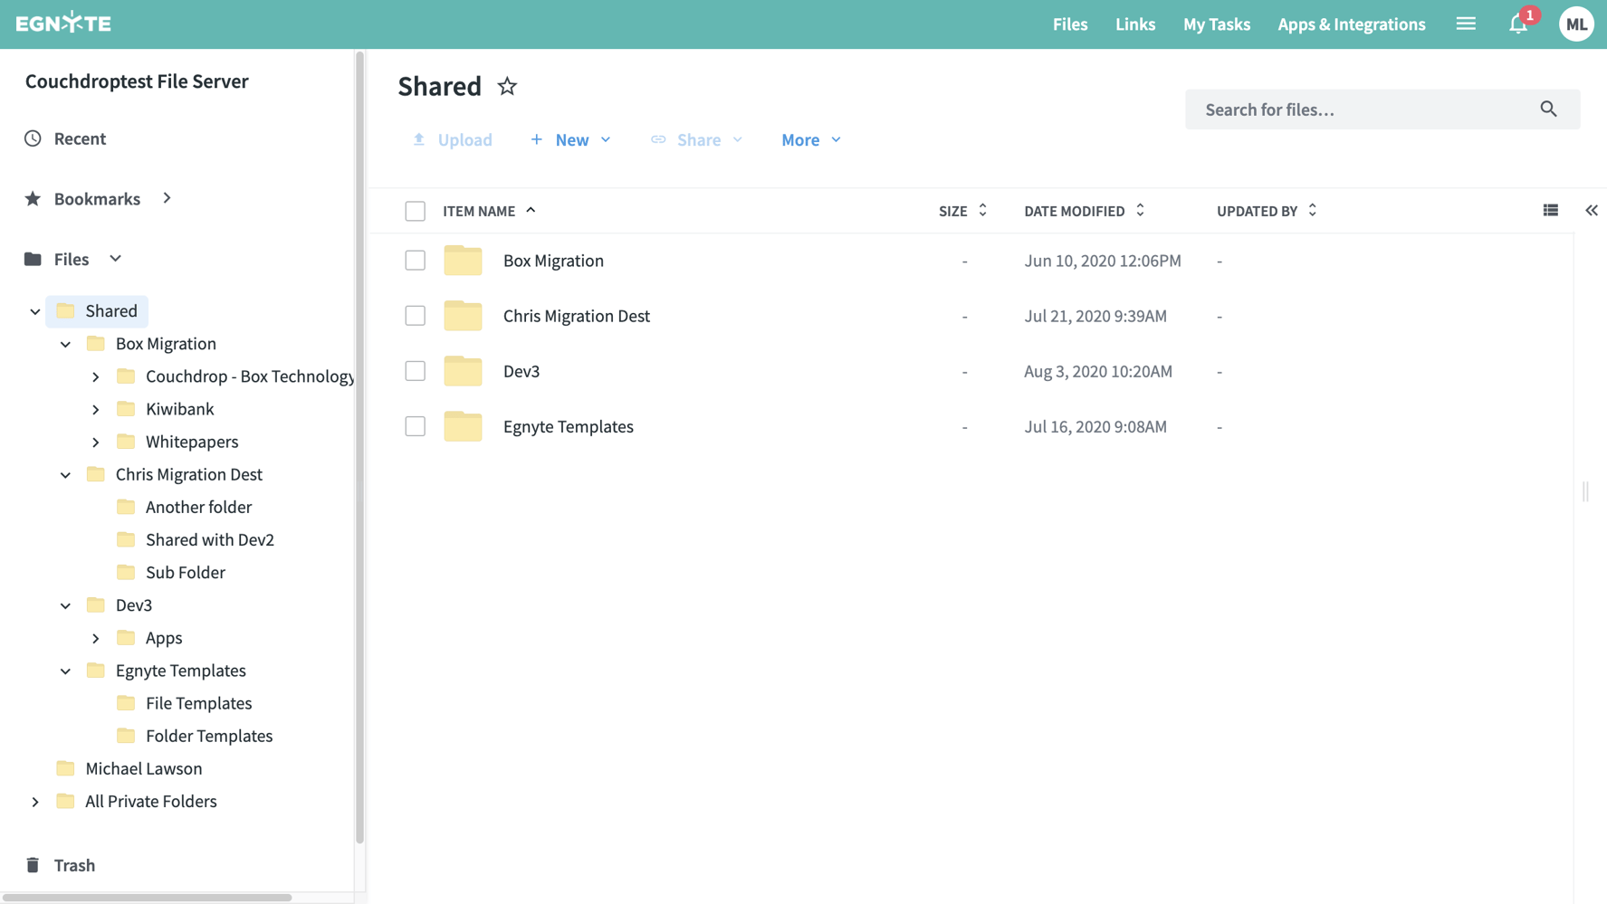Go to My Tasks
This screenshot has height=904, width=1607.
(x=1216, y=24)
